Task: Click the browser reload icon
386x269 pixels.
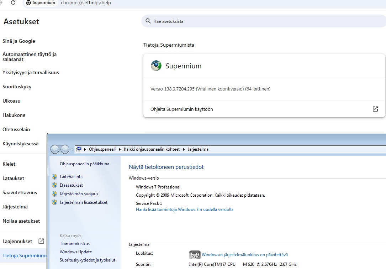Action: [13, 3]
